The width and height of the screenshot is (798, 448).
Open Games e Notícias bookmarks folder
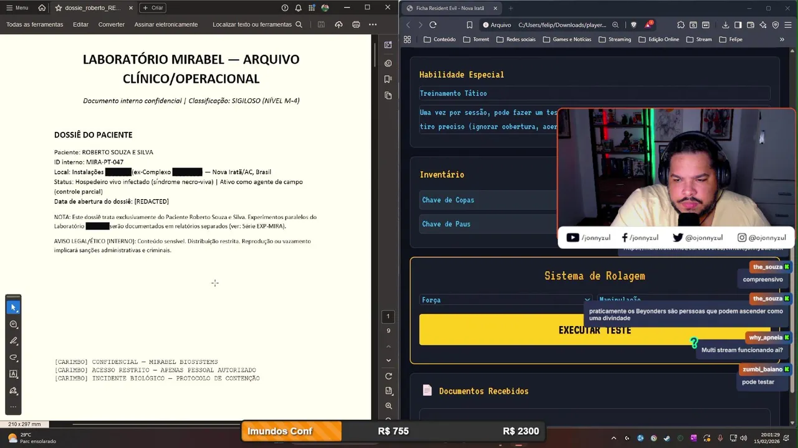tap(567, 39)
